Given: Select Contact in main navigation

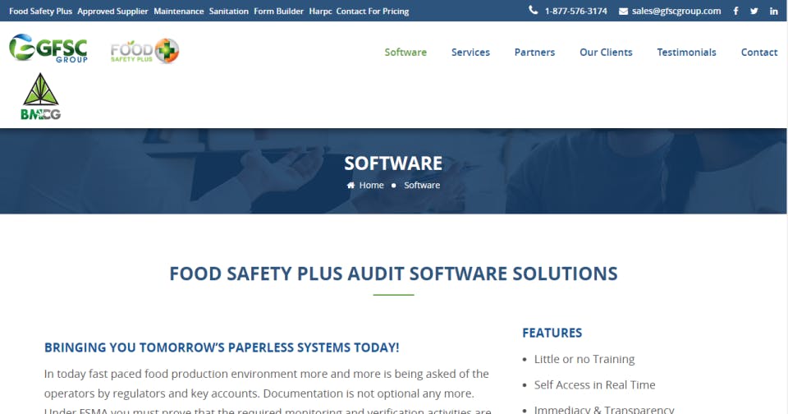Looking at the screenshot, I should (758, 53).
